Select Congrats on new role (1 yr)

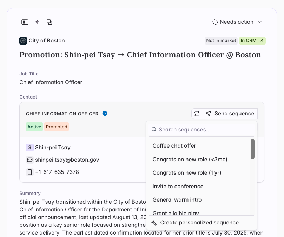[x=200, y=173]
